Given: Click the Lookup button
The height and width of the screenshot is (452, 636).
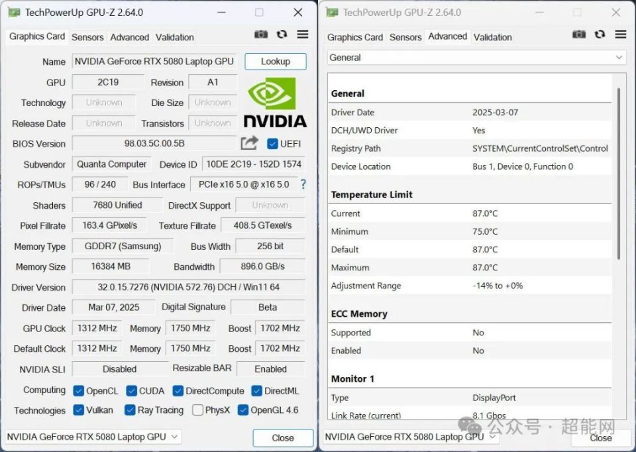Looking at the screenshot, I should tap(276, 61).
